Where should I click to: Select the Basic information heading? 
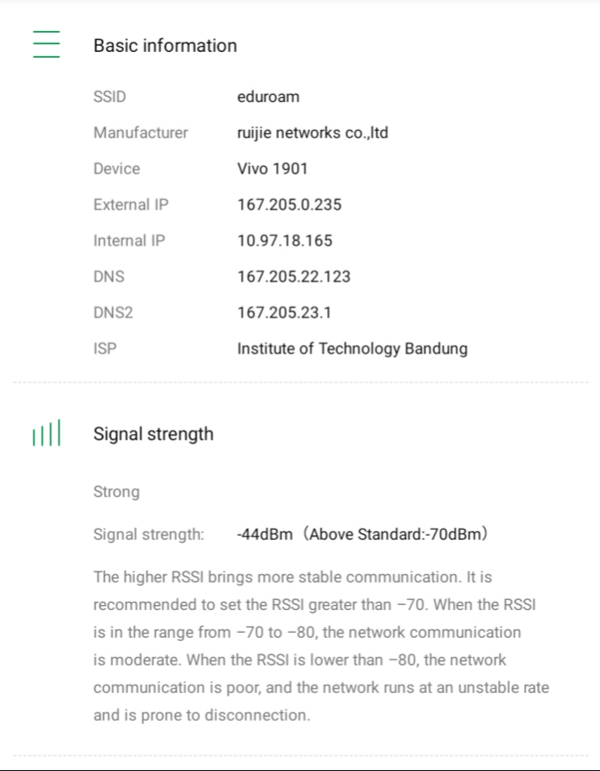pos(165,46)
